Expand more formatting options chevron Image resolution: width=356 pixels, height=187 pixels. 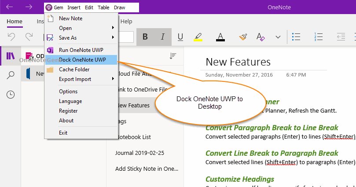click(x=278, y=37)
